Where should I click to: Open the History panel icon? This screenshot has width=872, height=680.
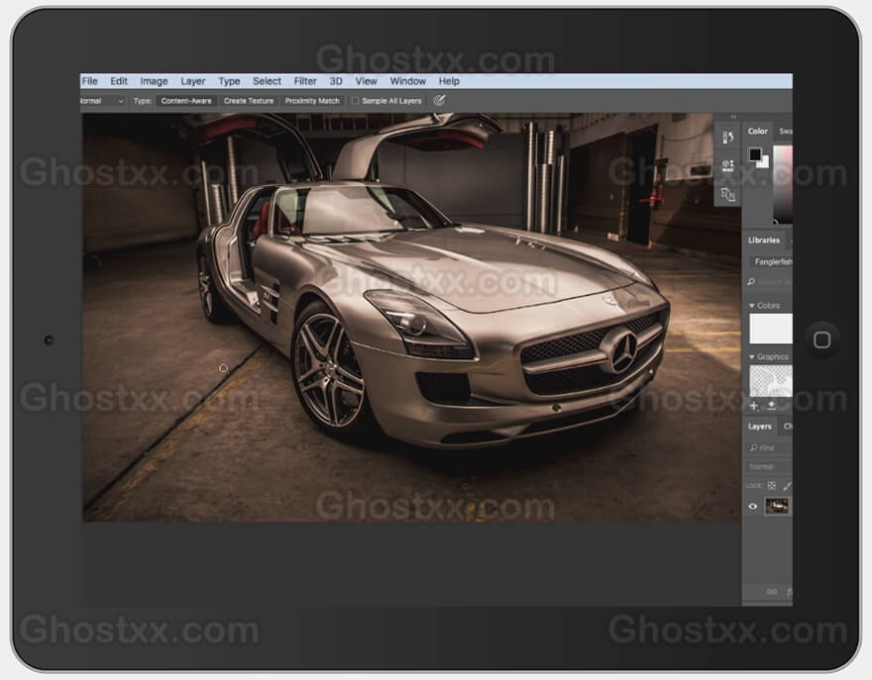[727, 138]
